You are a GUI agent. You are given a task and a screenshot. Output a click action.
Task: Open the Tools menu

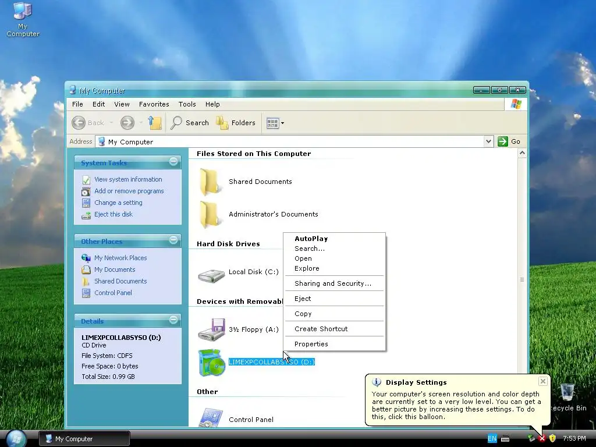pos(187,104)
